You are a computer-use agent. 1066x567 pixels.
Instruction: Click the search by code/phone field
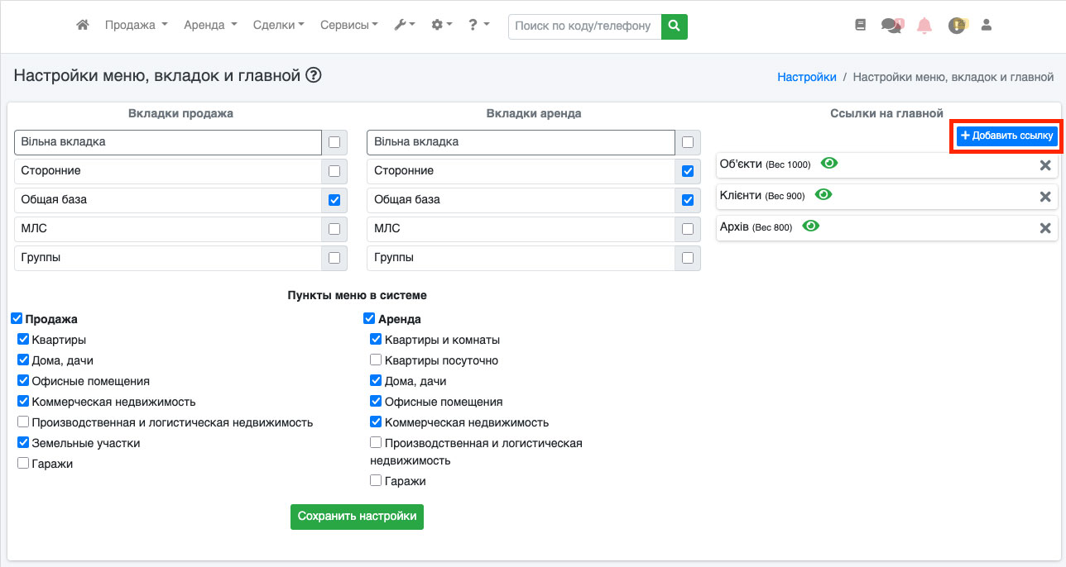click(584, 26)
